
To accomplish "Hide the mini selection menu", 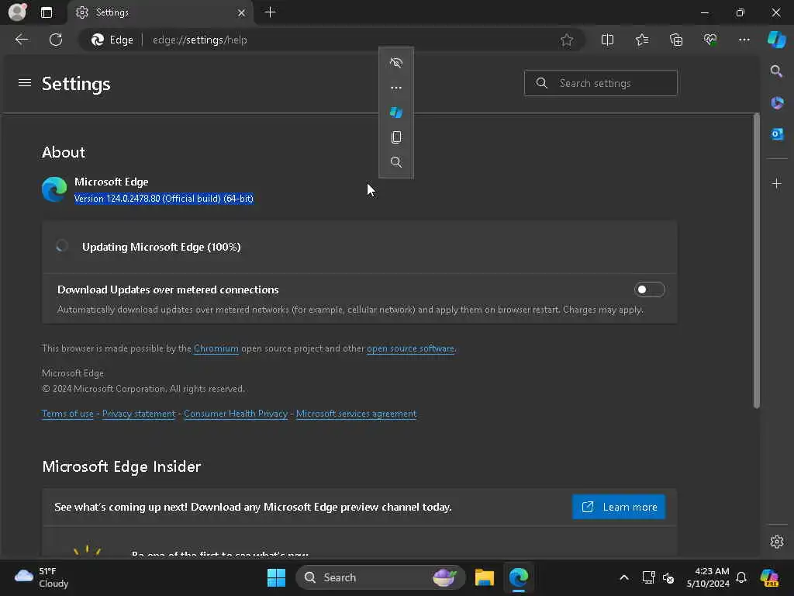I will (396, 63).
